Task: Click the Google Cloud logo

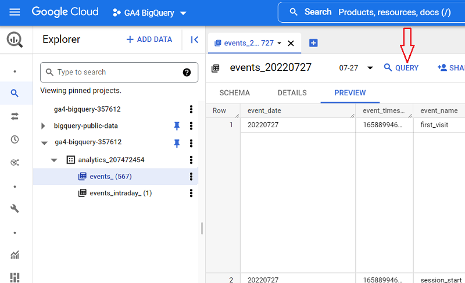Action: click(65, 12)
